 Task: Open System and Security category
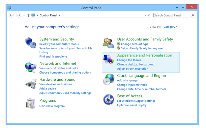57,39
